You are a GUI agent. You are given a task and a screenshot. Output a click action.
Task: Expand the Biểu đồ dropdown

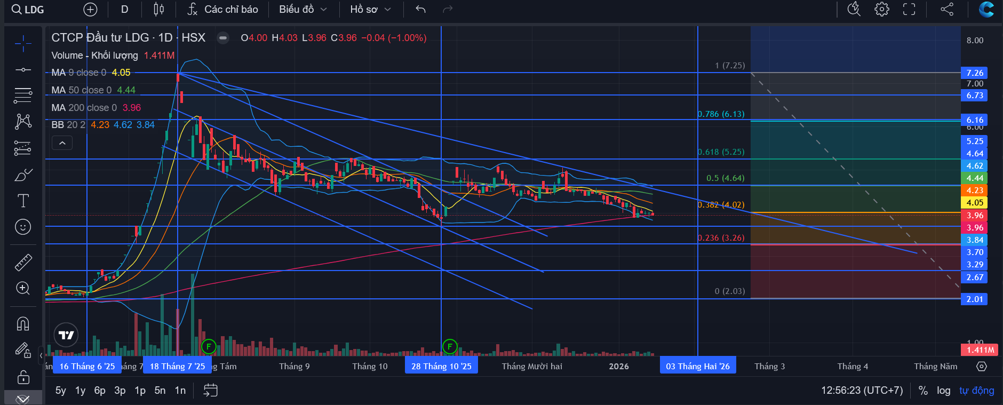303,10
